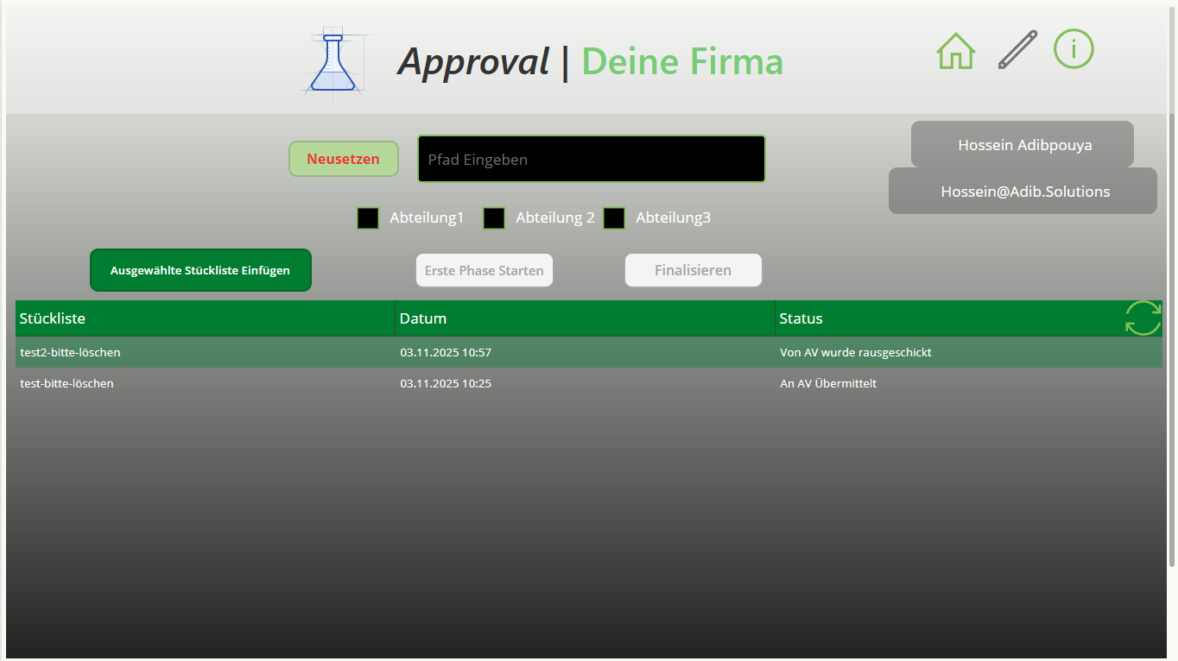
Task: Toggle the Abteilung 2 checkbox
Action: (494, 218)
